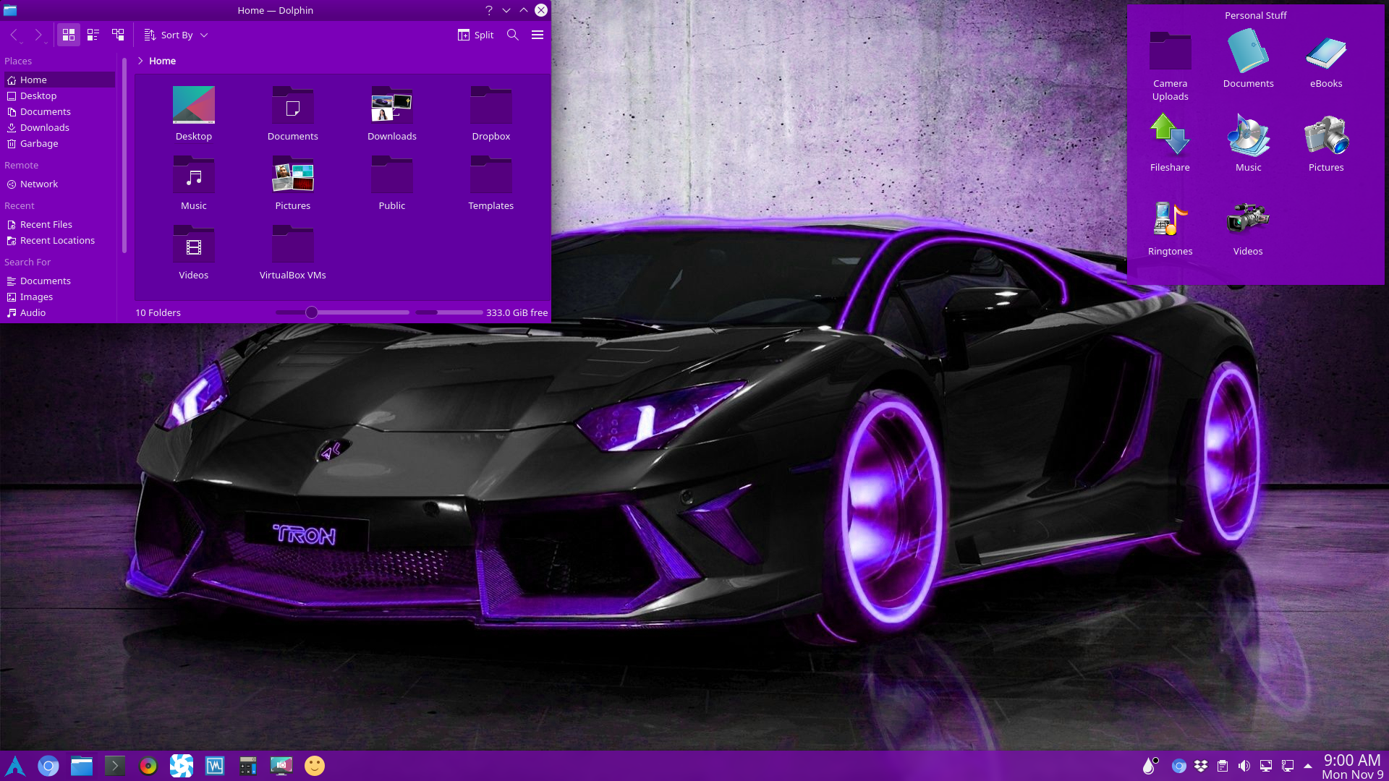
Task: Open Recent Locations in sidebar
Action: pos(59,240)
